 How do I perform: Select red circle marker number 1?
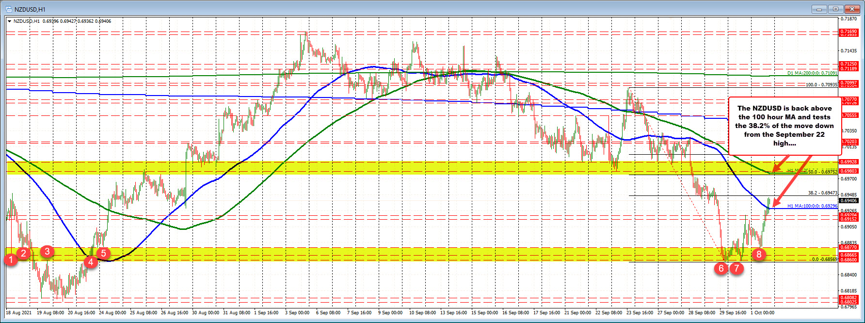tap(11, 260)
